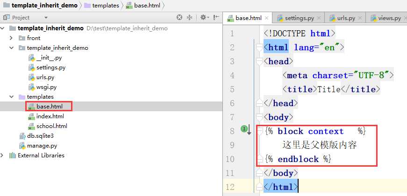Click the Title text in line 5

(329, 89)
